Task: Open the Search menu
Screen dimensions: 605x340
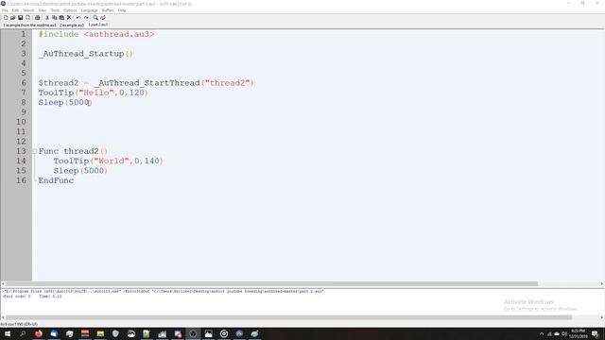Action: point(28,10)
